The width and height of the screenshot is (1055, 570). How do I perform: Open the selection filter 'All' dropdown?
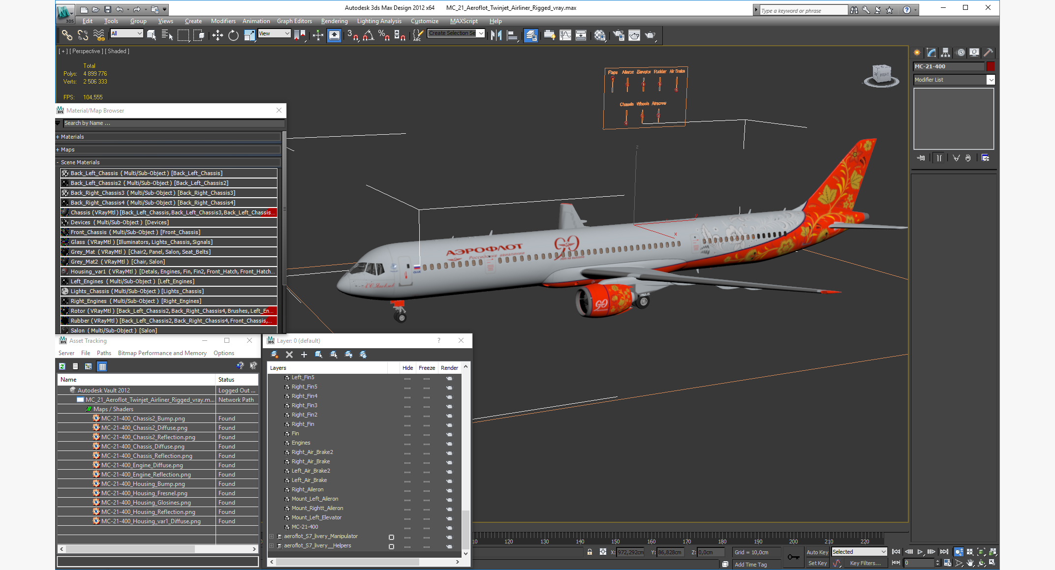[x=127, y=33]
